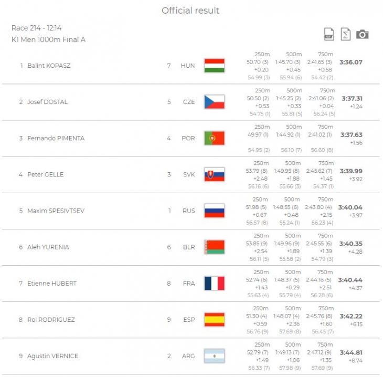Click Kopasz's final time 3:36.07
The height and width of the screenshot is (377, 383).
click(351, 62)
